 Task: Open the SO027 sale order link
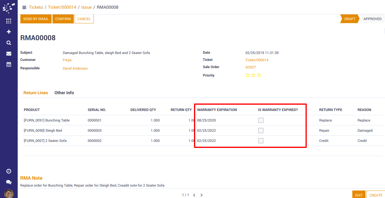[x=250, y=67]
